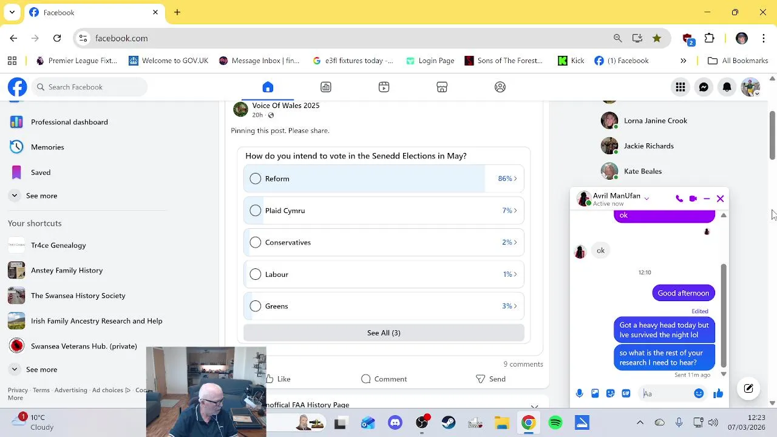
Task: Open the Avril ManUfan chat settings chevron
Action: click(646, 198)
